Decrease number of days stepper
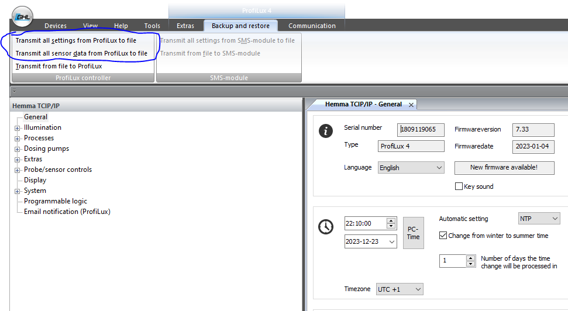The height and width of the screenshot is (311, 568). click(x=470, y=264)
